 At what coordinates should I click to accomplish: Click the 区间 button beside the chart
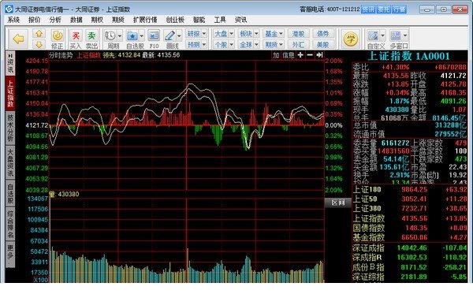click(x=338, y=203)
